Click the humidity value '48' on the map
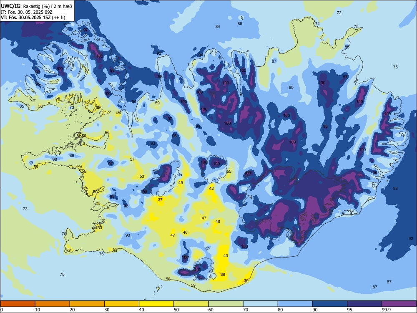The width and height of the screenshot is (417, 313). pyautogui.click(x=218, y=222)
